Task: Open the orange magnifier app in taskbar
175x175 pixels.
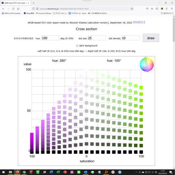Action: pyautogui.click(x=106, y=172)
